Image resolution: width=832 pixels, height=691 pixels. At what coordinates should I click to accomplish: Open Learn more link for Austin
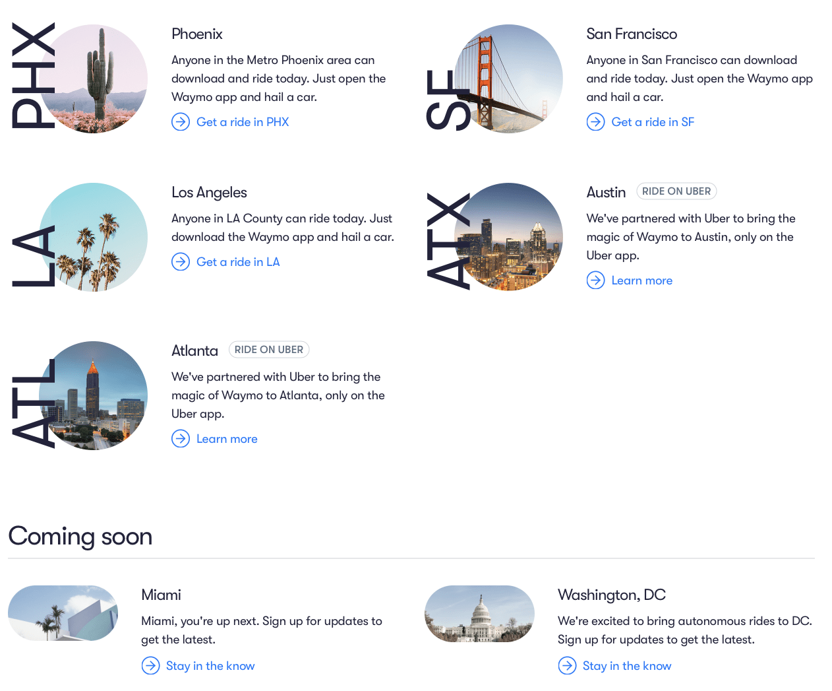(x=641, y=280)
